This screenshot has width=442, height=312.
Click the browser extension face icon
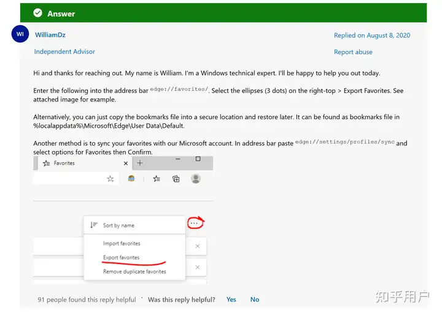[x=131, y=179]
